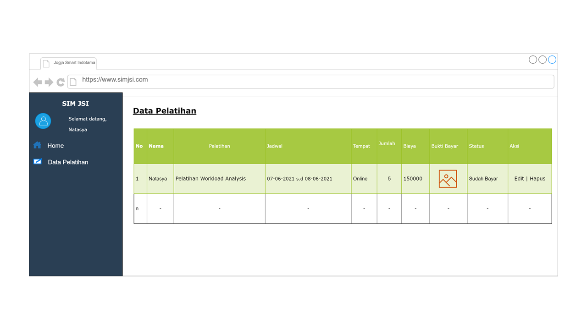Open the user avatar icon in the sidebar
Screen dimensions: 587x330
(43, 121)
